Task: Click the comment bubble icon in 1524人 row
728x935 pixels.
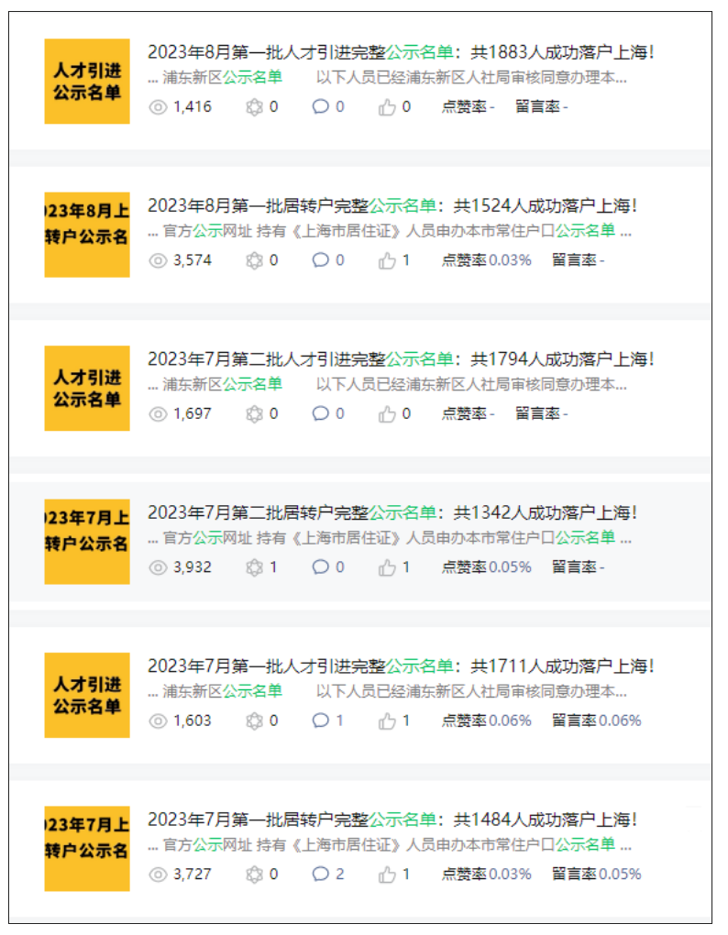Action: [x=321, y=260]
